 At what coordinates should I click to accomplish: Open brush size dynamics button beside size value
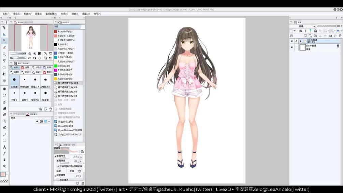pyautogui.click(x=81, y=157)
